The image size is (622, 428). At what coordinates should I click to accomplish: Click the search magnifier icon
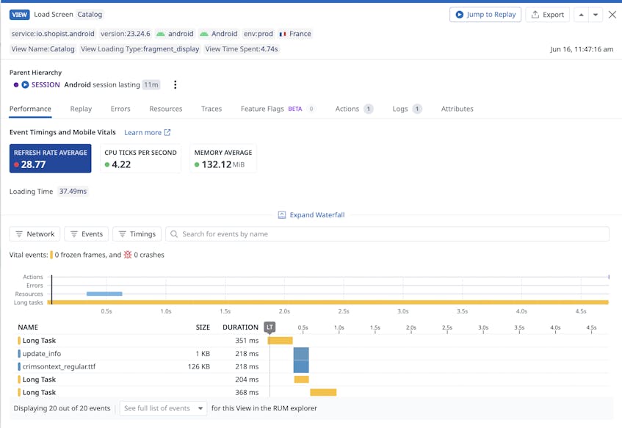click(x=174, y=234)
